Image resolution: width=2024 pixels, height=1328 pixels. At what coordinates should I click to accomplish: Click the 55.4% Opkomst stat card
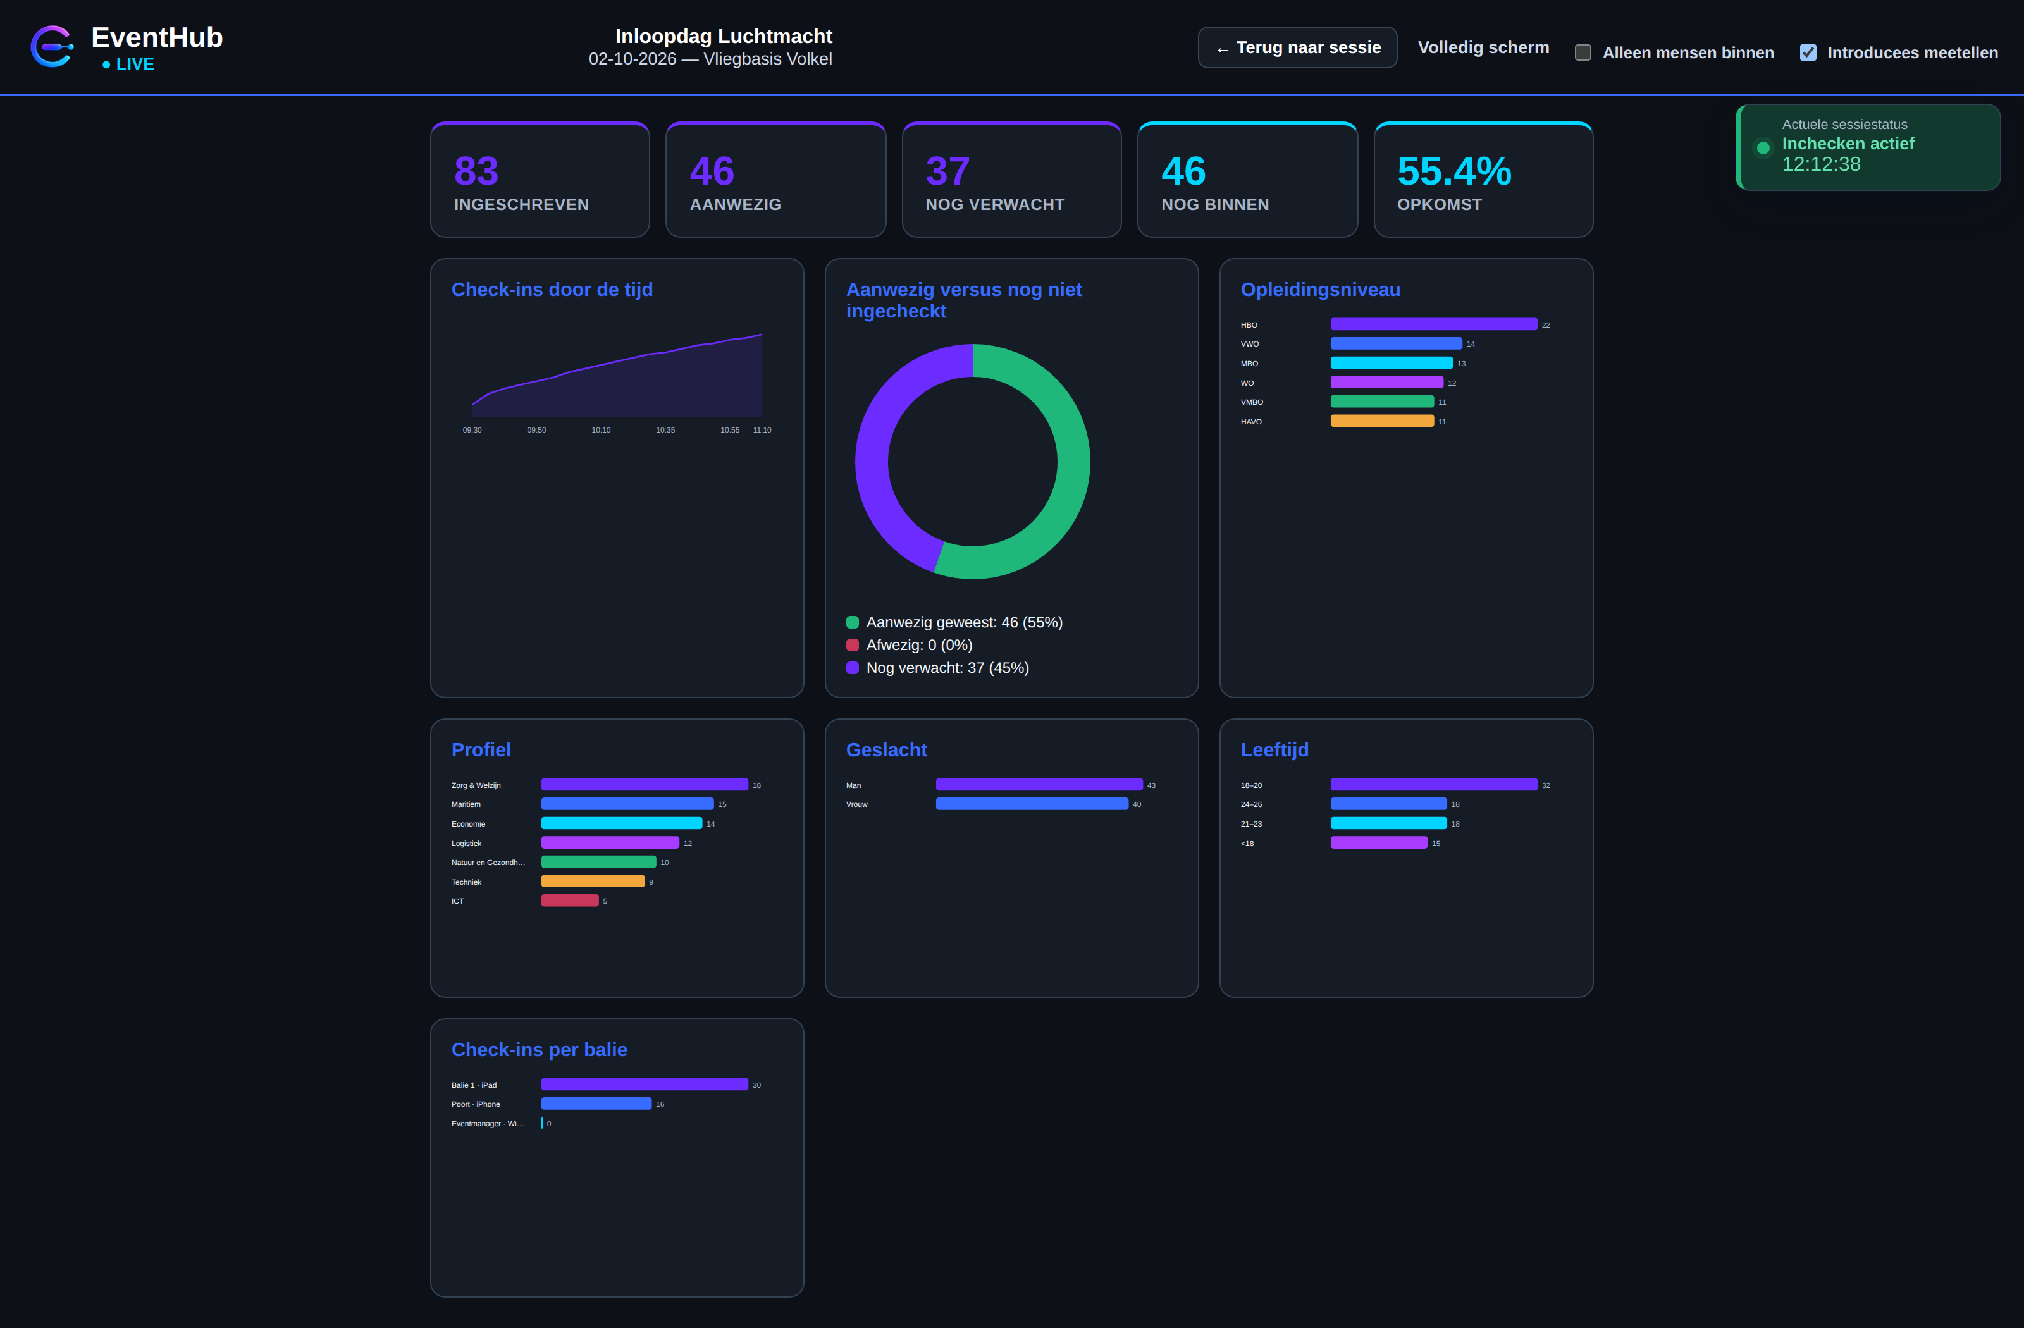(x=1483, y=180)
